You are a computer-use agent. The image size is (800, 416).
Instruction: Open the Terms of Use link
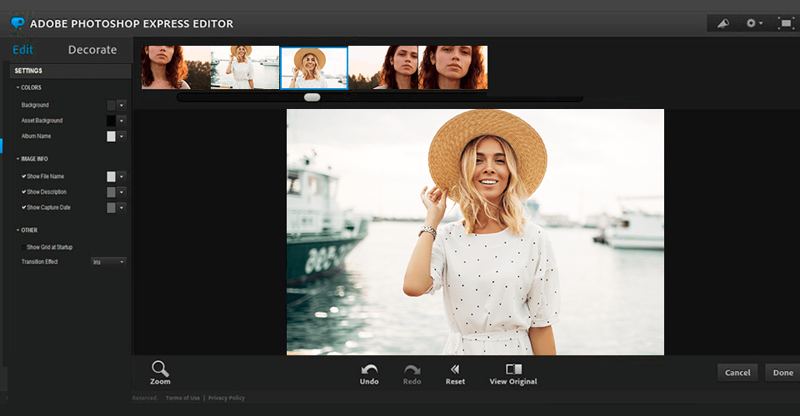182,399
